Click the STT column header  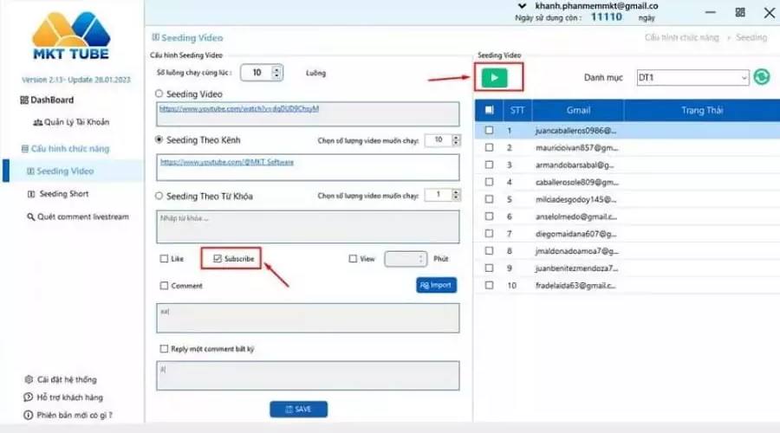pos(517,110)
